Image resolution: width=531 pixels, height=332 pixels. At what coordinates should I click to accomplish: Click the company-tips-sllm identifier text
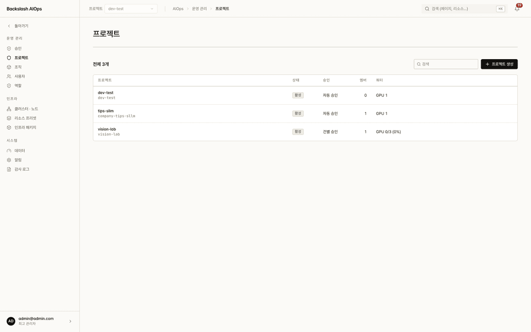(x=116, y=116)
